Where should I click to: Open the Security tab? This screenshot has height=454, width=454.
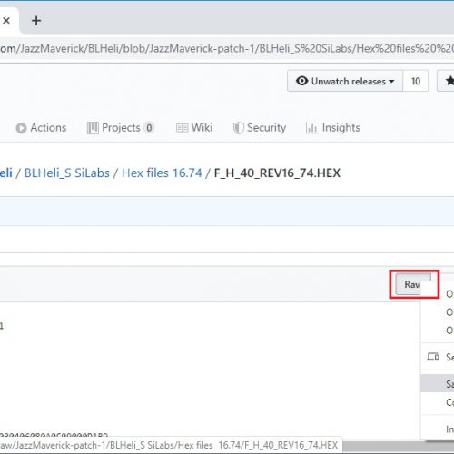[260, 128]
